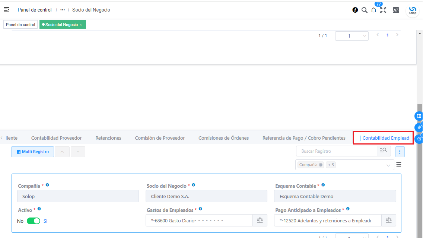Show info for Activo field

(39, 209)
